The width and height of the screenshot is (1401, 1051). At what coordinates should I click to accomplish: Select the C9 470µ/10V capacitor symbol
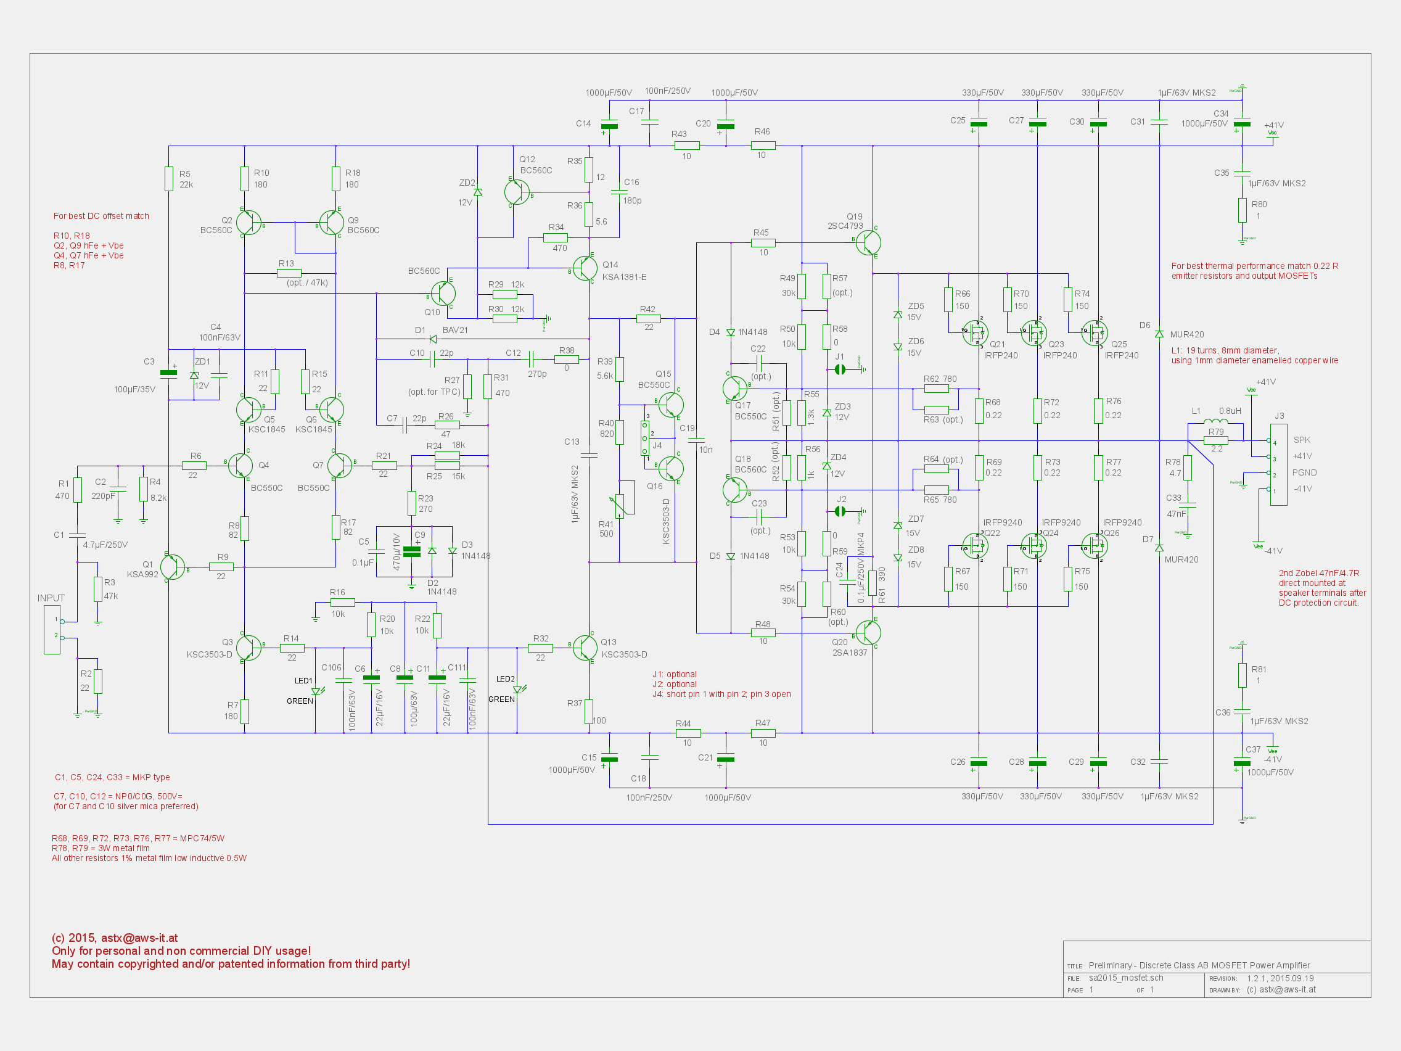point(412,552)
